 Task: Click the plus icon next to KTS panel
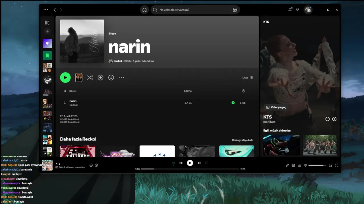click(x=334, y=119)
